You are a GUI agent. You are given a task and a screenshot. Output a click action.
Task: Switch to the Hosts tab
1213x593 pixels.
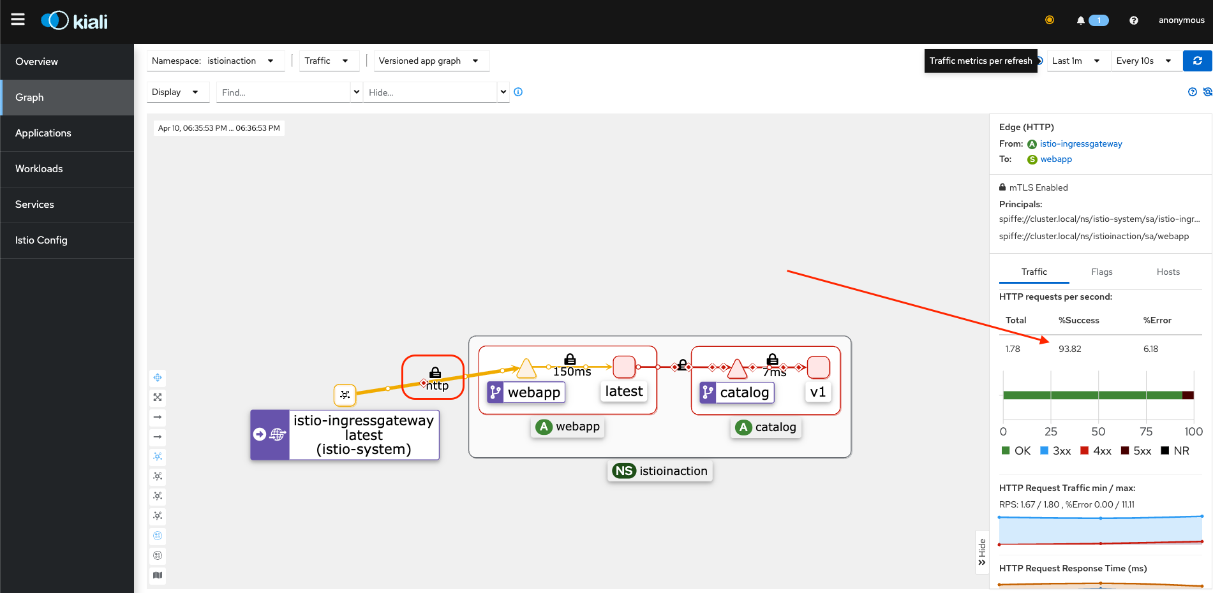pyautogui.click(x=1168, y=272)
